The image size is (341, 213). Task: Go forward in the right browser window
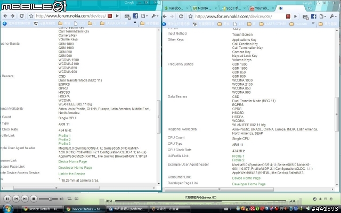[x=172, y=17]
